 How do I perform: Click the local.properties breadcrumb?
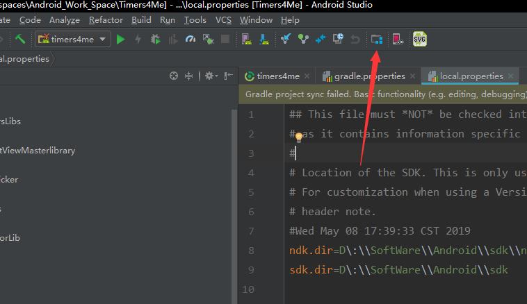(24, 59)
